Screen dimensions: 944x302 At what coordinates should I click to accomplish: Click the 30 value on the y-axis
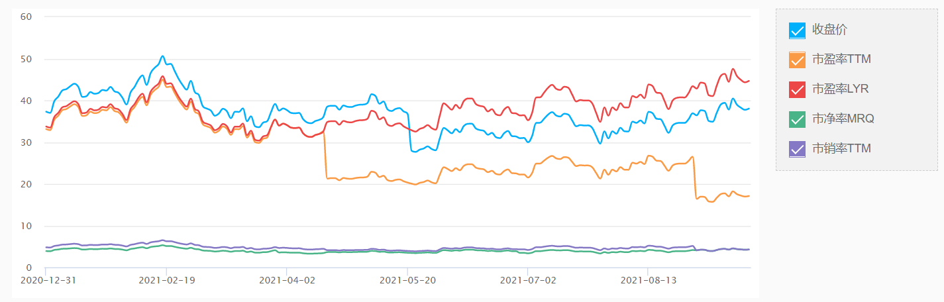(26, 142)
